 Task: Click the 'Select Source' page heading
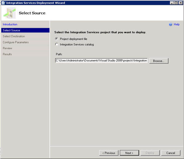(x=32, y=13)
